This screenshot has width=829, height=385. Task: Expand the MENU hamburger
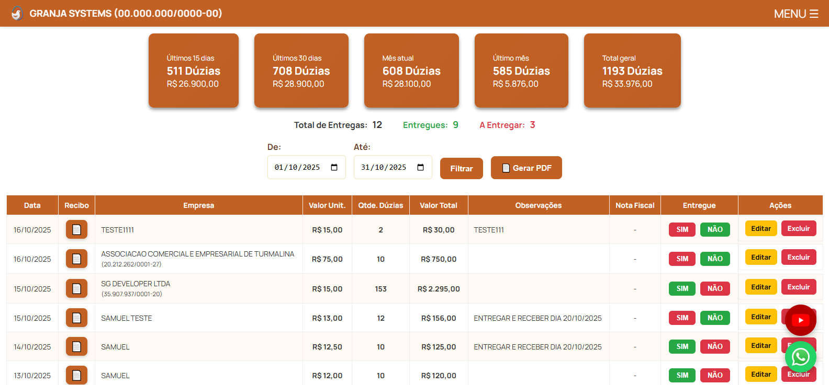[796, 14]
